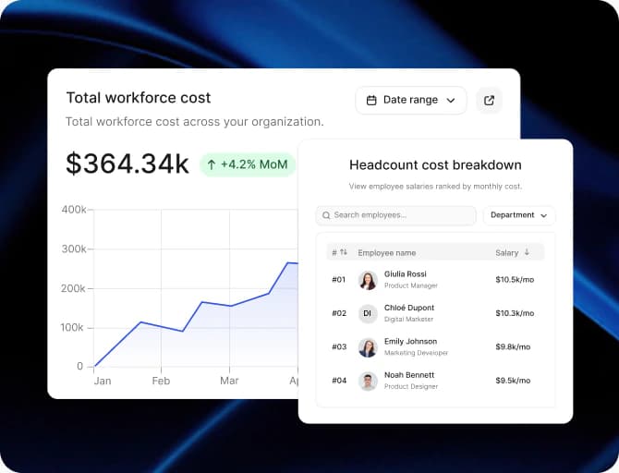
Task: Click the calendar icon in Date range
Action: (x=371, y=101)
